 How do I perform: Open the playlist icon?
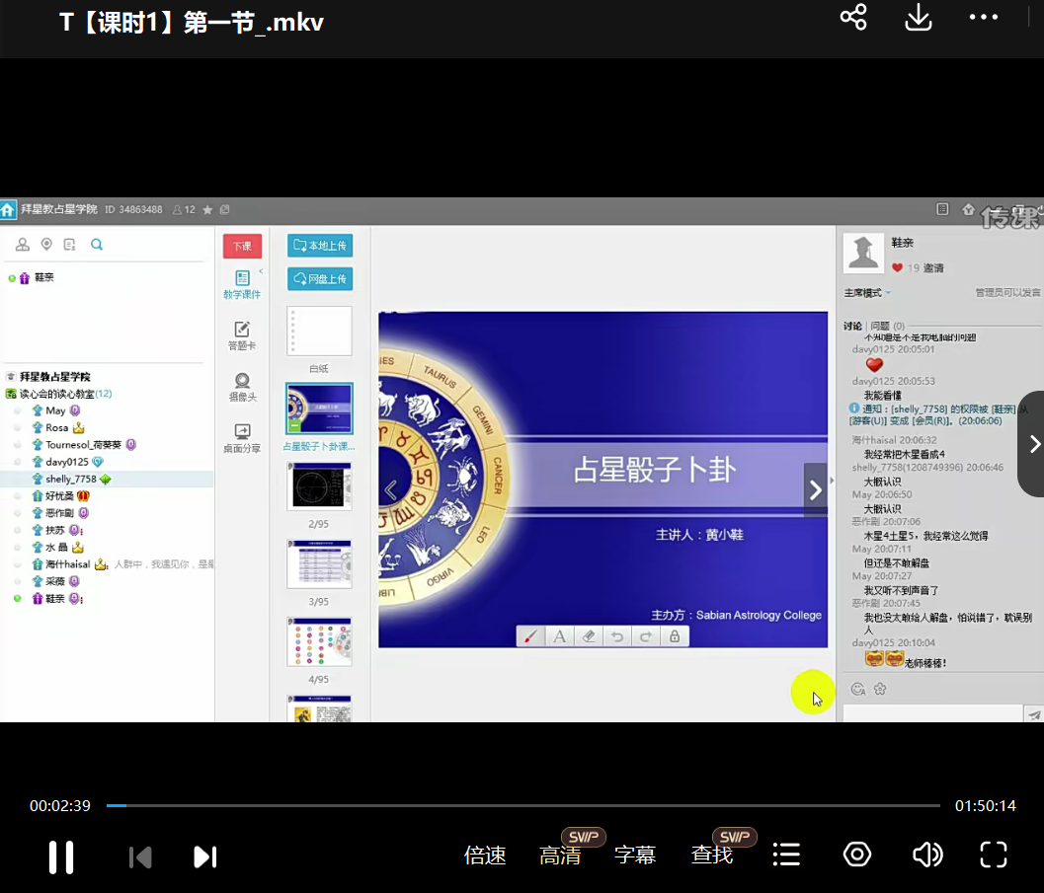pyautogui.click(x=786, y=855)
